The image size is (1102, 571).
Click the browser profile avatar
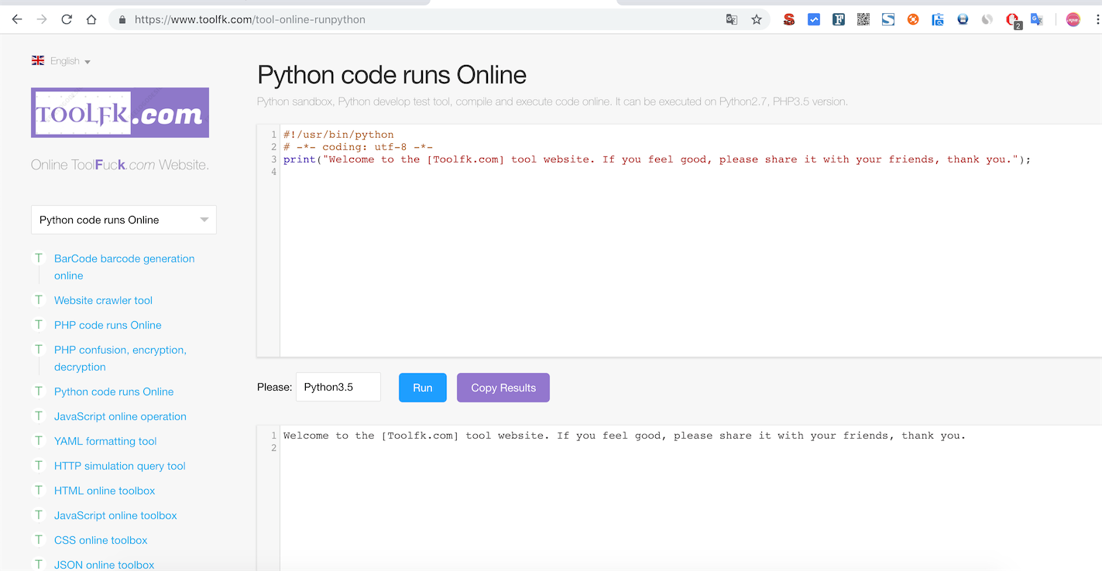1073,19
